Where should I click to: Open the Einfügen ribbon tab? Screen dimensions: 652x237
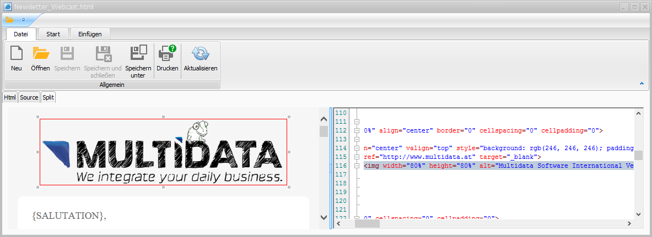pyautogui.click(x=90, y=34)
